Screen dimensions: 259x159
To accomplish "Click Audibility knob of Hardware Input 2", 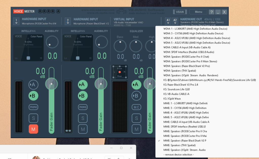I will coord(102,42).
